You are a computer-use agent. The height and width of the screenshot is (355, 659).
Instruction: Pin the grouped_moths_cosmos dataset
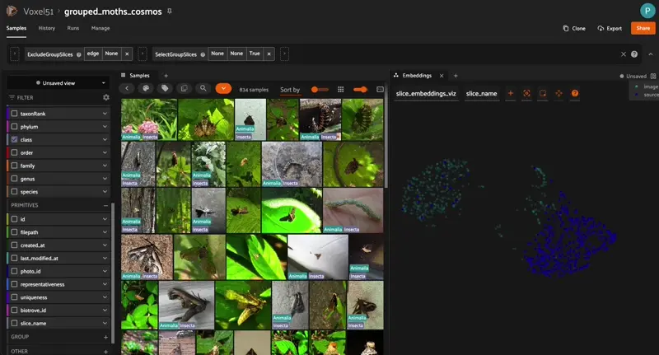coord(170,12)
